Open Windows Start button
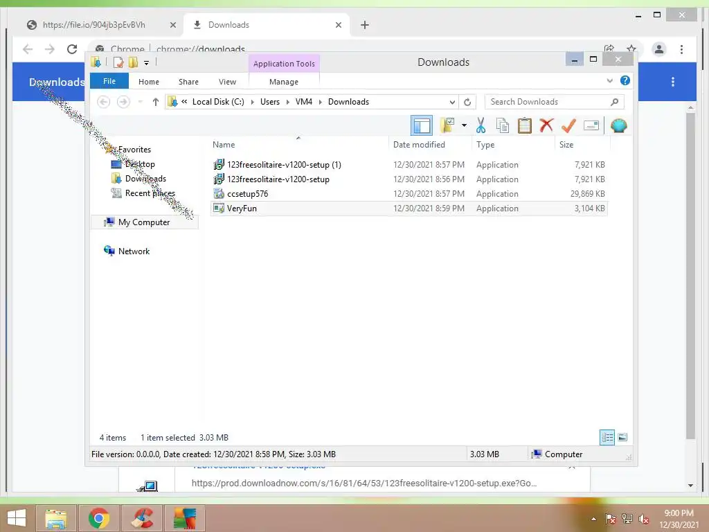The image size is (709, 532). point(17,518)
